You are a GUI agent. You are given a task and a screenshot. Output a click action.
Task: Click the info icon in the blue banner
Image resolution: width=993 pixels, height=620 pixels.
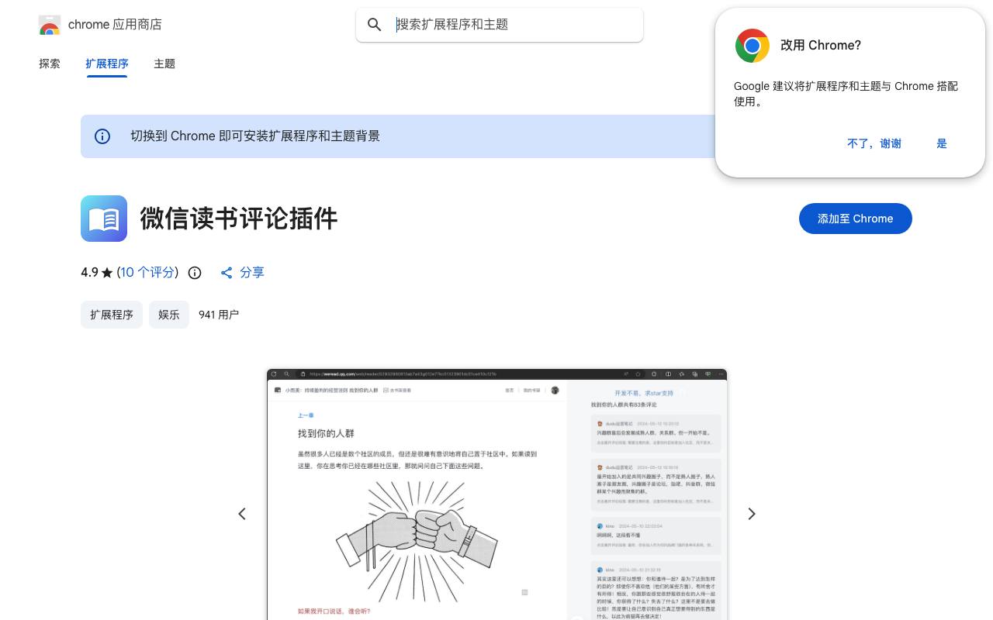point(102,136)
